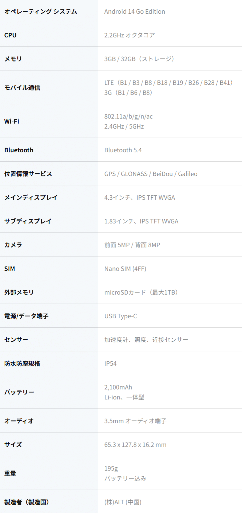Select the Android 14 Go Edition text

pos(135,12)
